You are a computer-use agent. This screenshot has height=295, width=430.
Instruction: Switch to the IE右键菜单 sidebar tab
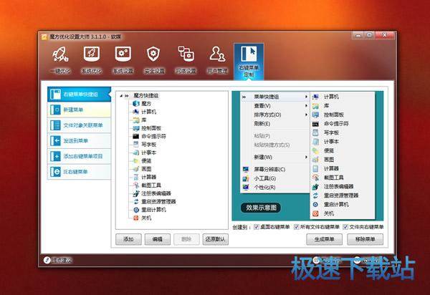[x=79, y=172]
